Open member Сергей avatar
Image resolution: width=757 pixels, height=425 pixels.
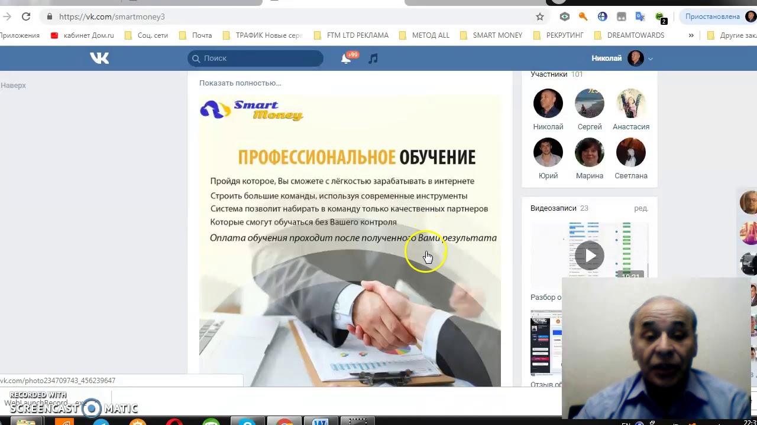click(x=590, y=103)
